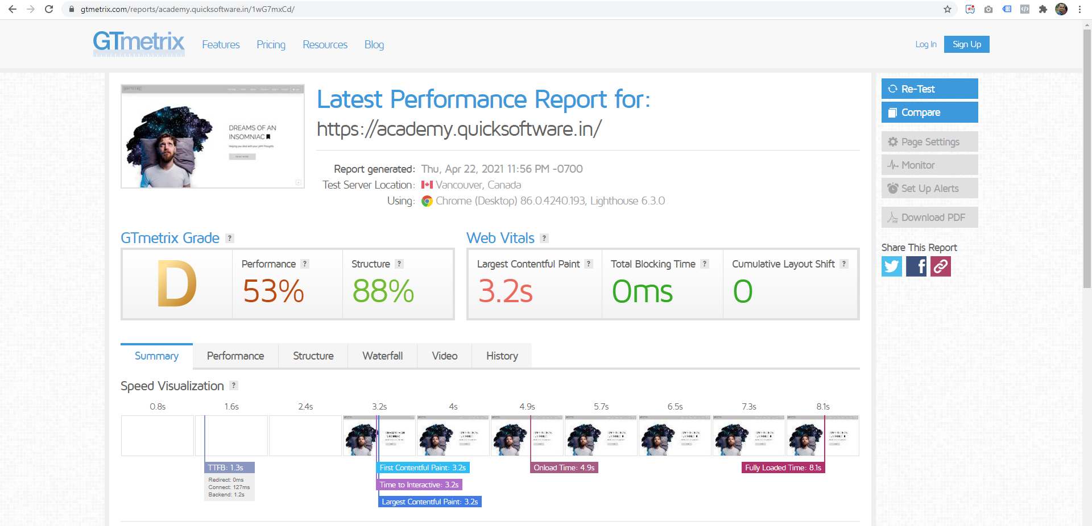Screen dimensions: 1092x526
Task: Click the tested URL https://academy.quicksoftware.in/
Action: pyautogui.click(x=459, y=129)
